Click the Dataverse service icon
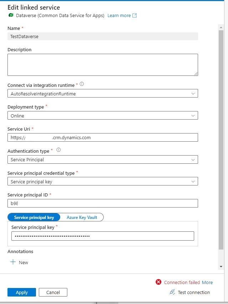This screenshot has height=304, width=228. click(10, 16)
